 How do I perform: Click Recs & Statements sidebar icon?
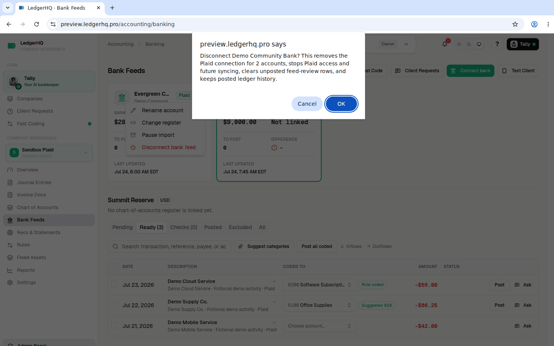click(x=10, y=233)
